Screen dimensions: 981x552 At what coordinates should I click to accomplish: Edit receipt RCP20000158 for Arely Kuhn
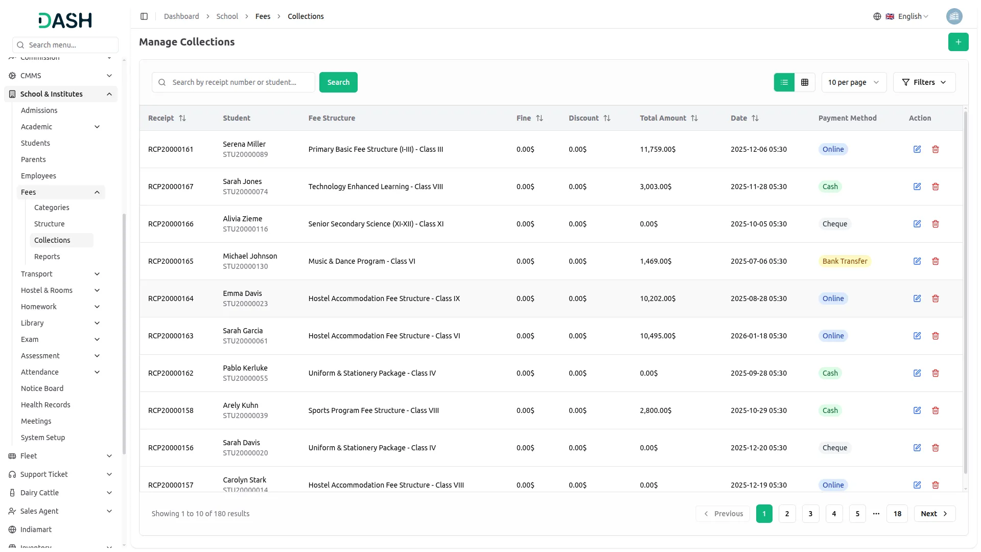[917, 410]
